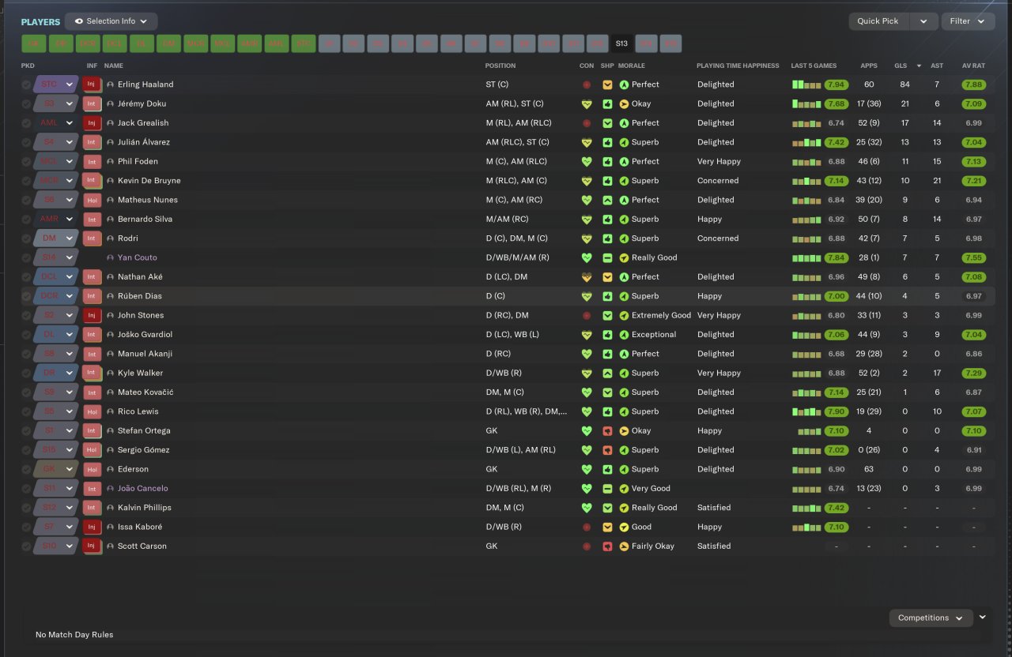Sort by the Av Rat column header
Viewport: 1012px width, 657px height.
[973, 66]
